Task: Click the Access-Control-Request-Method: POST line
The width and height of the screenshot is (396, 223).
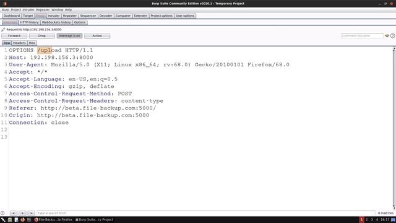Action: (71, 94)
